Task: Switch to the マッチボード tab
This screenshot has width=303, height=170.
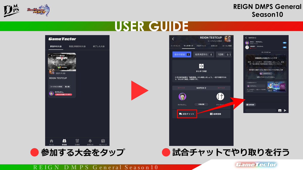Action: (x=188, y=46)
